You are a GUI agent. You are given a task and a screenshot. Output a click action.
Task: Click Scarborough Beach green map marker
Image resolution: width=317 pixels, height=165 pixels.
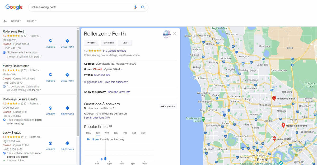pos(203,119)
